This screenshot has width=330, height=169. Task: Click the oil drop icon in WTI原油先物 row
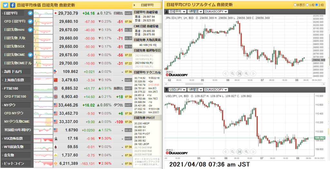tap(55, 147)
